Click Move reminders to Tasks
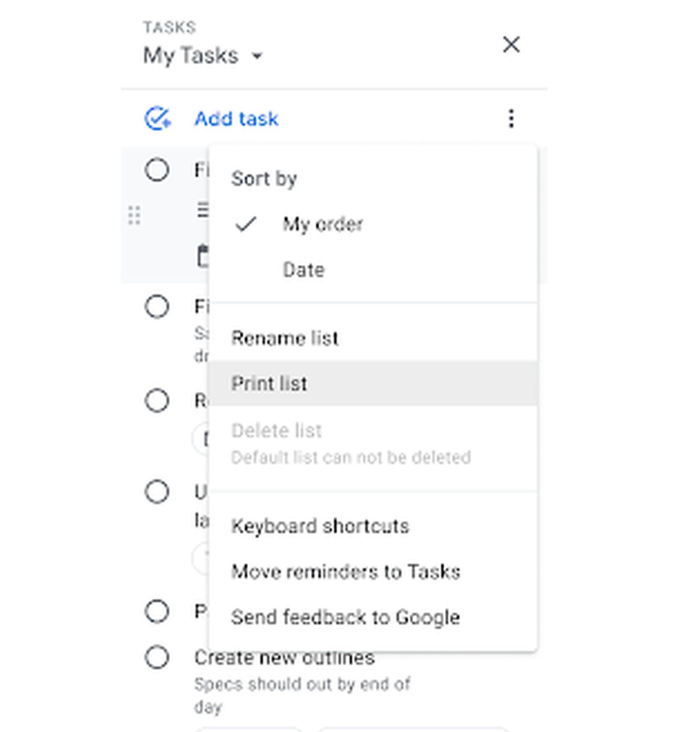Viewport: 694px width, 732px height. pyautogui.click(x=346, y=572)
